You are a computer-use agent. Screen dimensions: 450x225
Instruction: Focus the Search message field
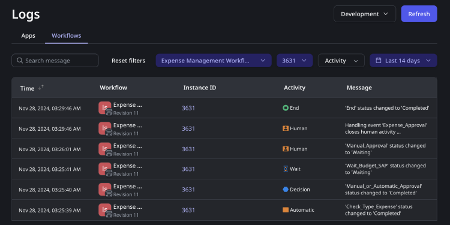pos(55,61)
